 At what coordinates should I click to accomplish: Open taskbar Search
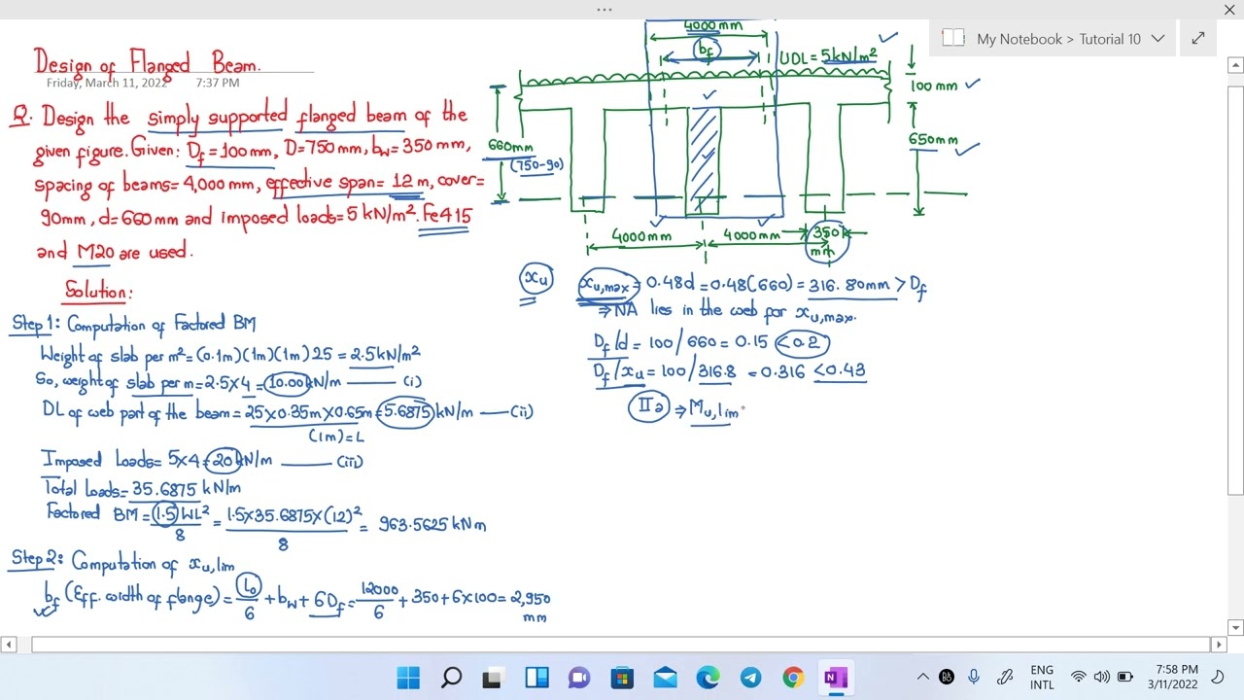pos(452,678)
